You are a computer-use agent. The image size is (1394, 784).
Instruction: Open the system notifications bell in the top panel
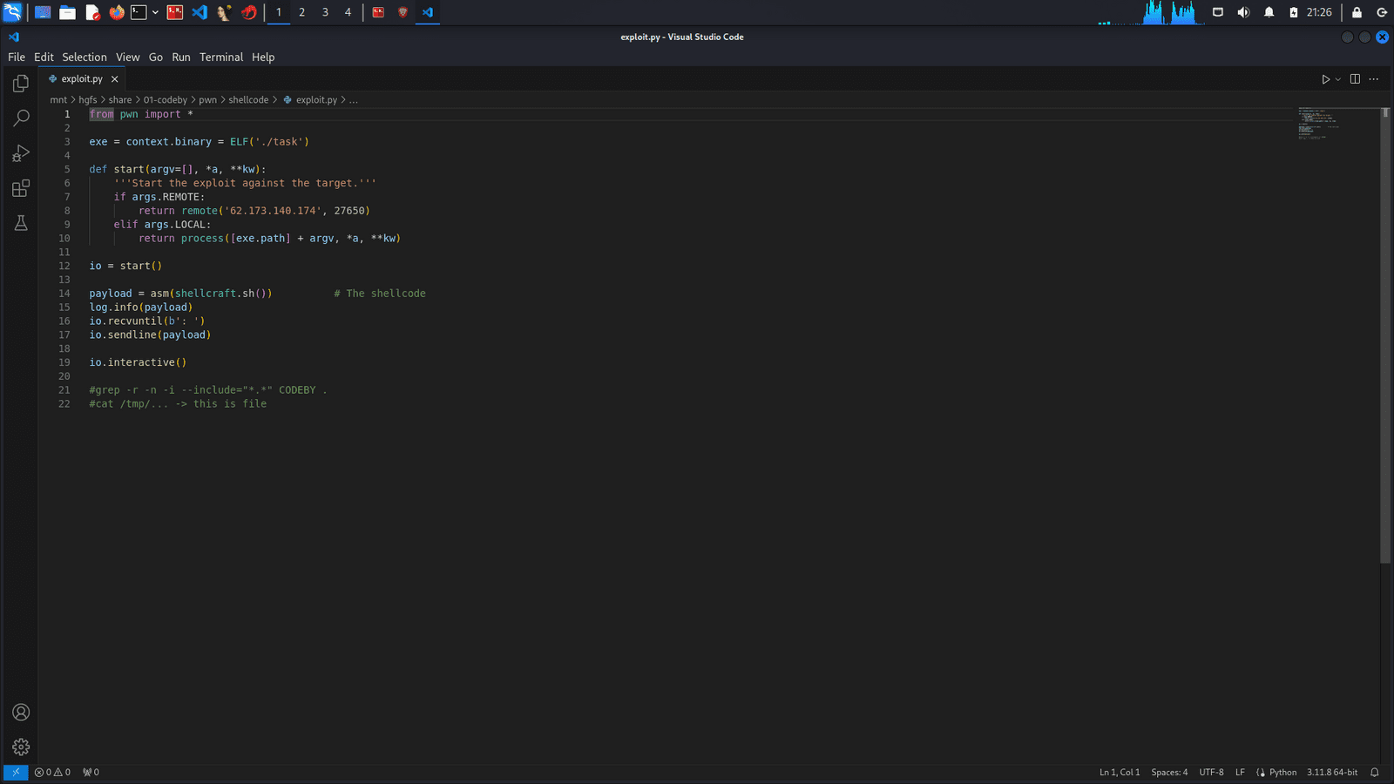point(1269,12)
